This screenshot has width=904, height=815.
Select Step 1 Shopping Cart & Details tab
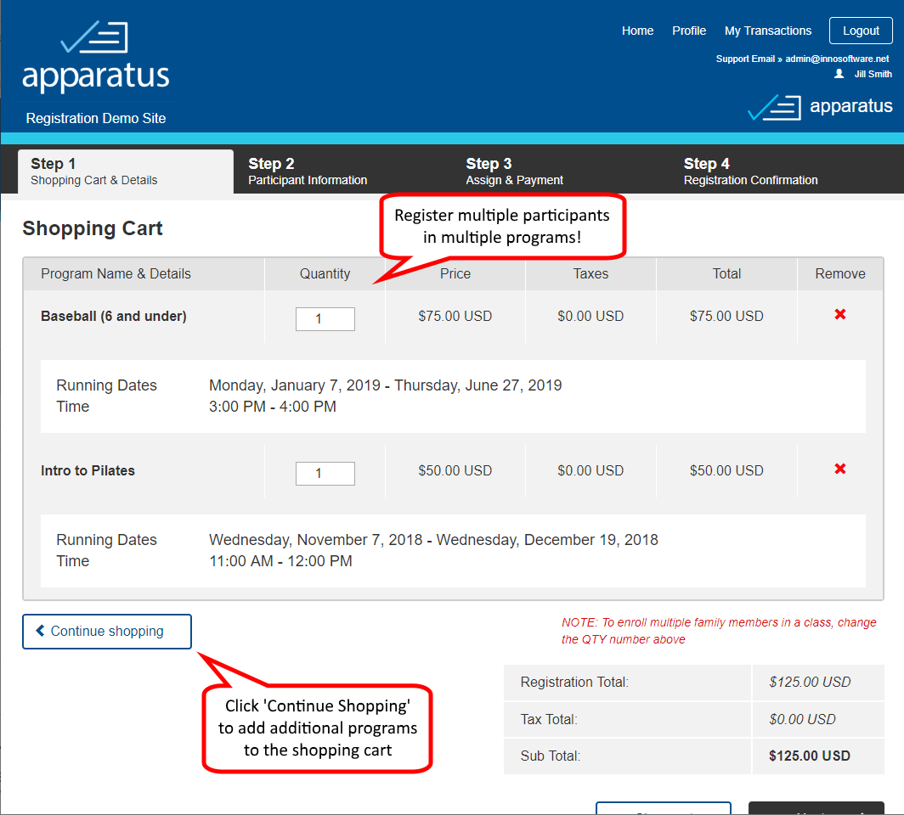[x=126, y=171]
